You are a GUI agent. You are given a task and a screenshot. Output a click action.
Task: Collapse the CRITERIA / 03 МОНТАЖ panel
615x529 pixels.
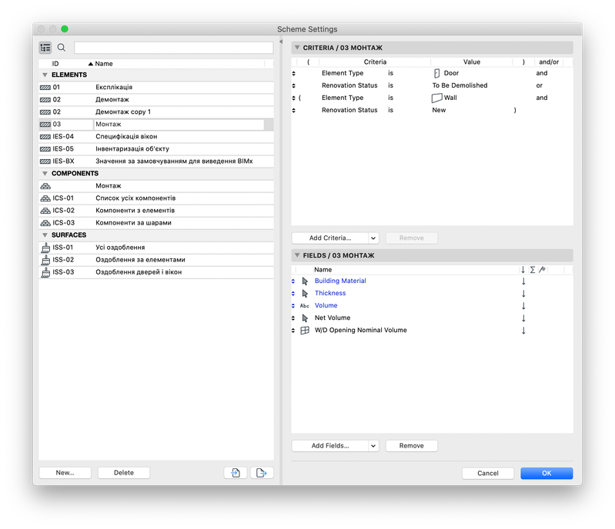click(x=297, y=48)
